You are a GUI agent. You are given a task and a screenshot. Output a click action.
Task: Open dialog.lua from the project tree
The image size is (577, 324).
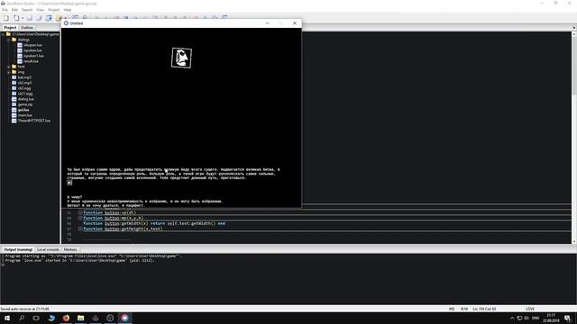click(x=26, y=99)
